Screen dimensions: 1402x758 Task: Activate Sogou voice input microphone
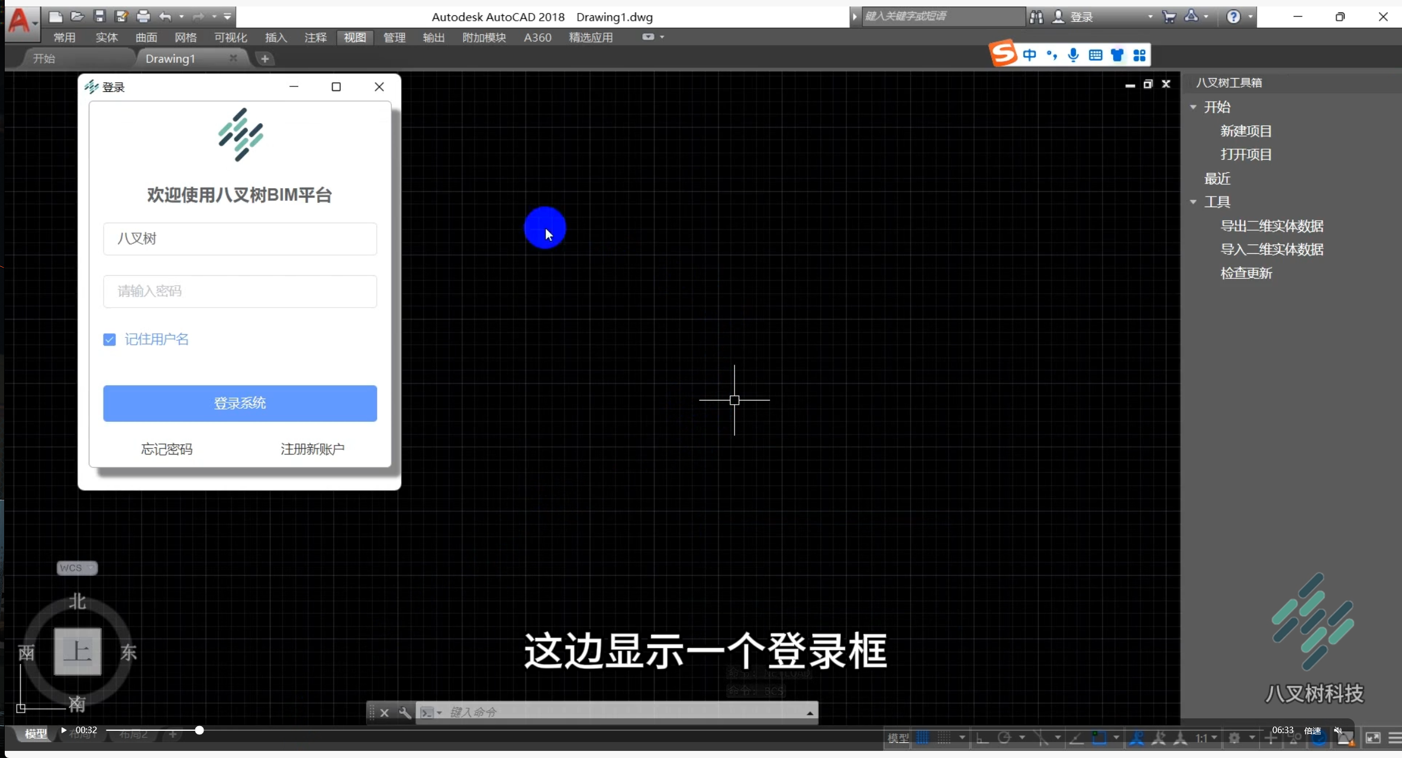[1074, 55]
